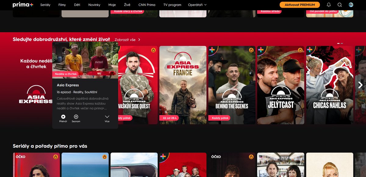Click the Asia Express preview image

tap(85, 60)
